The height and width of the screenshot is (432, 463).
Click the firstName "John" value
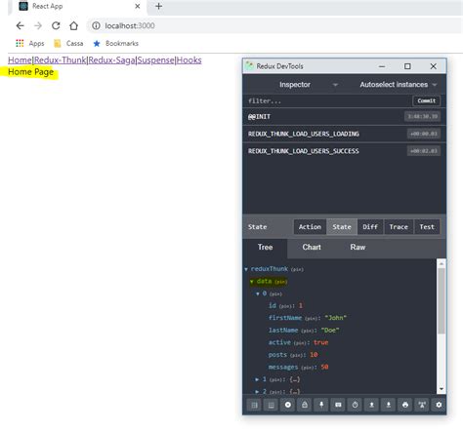(x=335, y=318)
